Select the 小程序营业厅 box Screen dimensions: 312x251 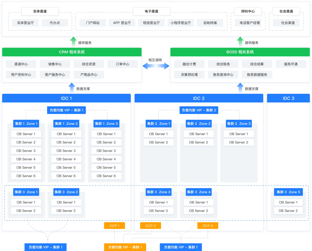click(x=181, y=23)
